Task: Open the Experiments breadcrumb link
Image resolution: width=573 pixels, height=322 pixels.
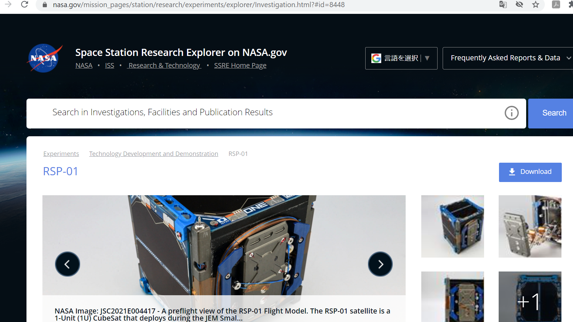Action: [61, 154]
